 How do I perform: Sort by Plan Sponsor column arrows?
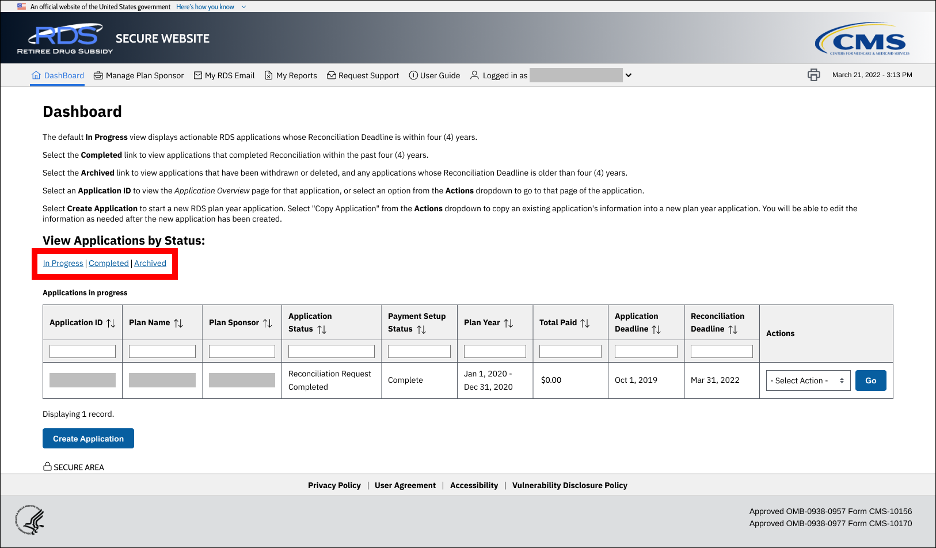[268, 323]
